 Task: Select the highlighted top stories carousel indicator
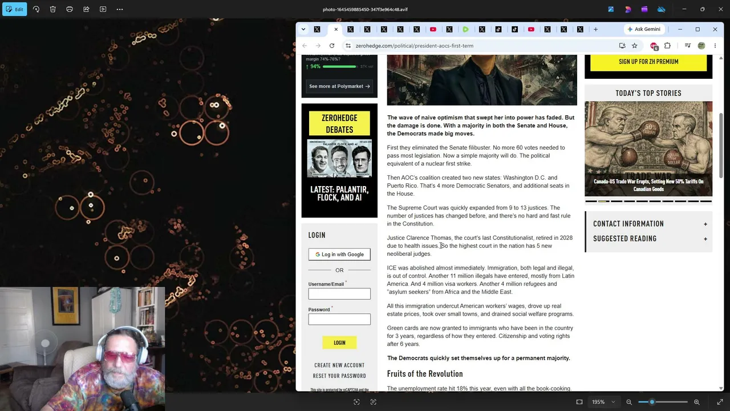pos(604,202)
